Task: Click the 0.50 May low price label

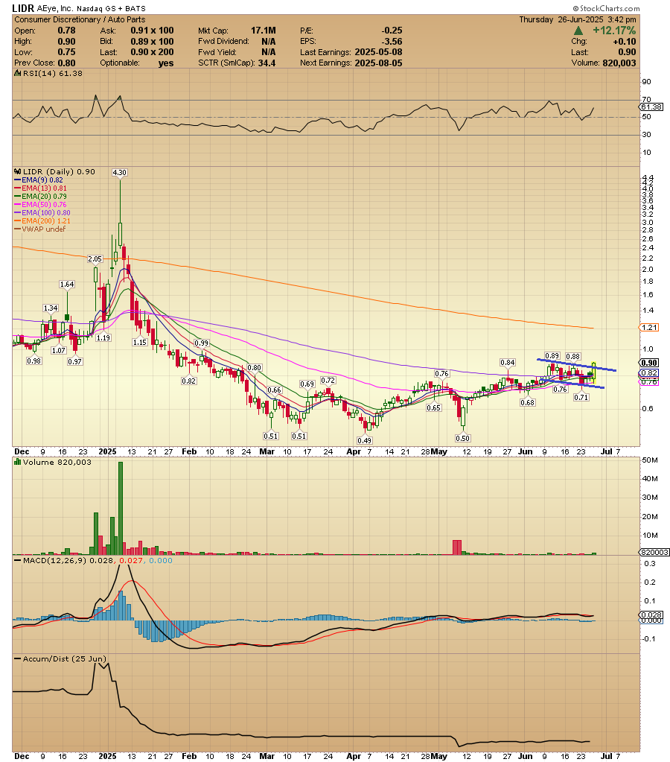Action: tap(462, 438)
